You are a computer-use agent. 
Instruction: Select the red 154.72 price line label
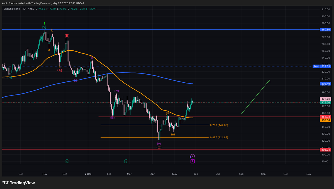325,117
